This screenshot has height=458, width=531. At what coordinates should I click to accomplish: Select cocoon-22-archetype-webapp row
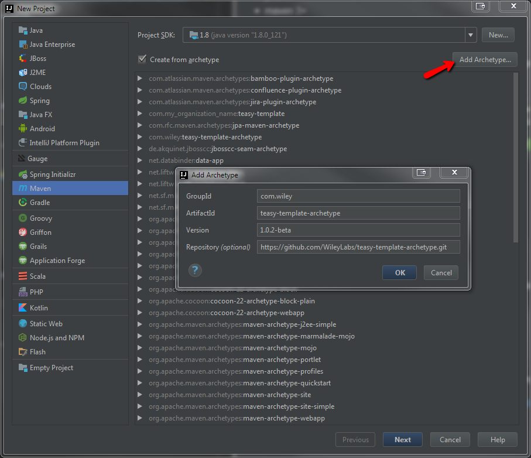pyautogui.click(x=324, y=313)
